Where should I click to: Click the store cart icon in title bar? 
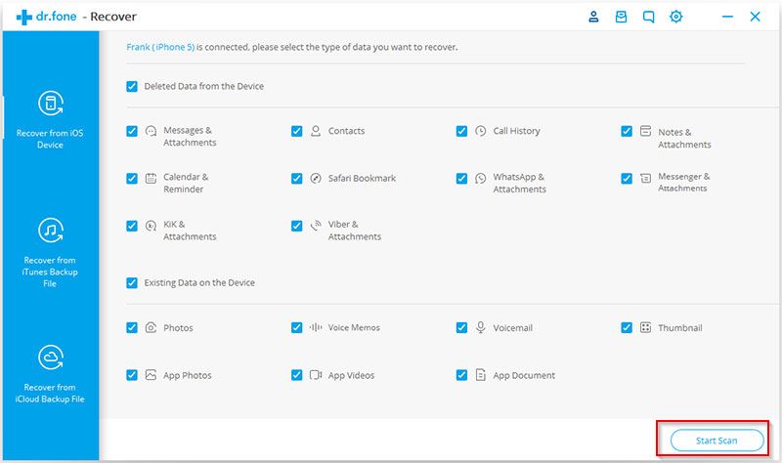[x=621, y=17]
